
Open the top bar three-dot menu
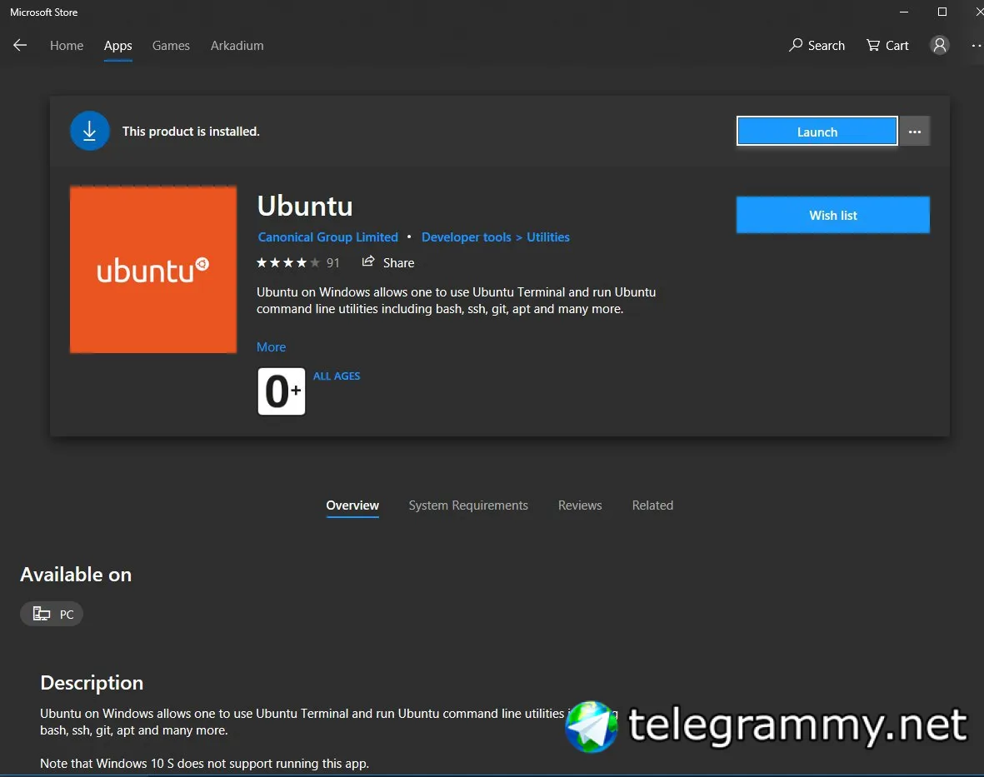[x=977, y=45]
